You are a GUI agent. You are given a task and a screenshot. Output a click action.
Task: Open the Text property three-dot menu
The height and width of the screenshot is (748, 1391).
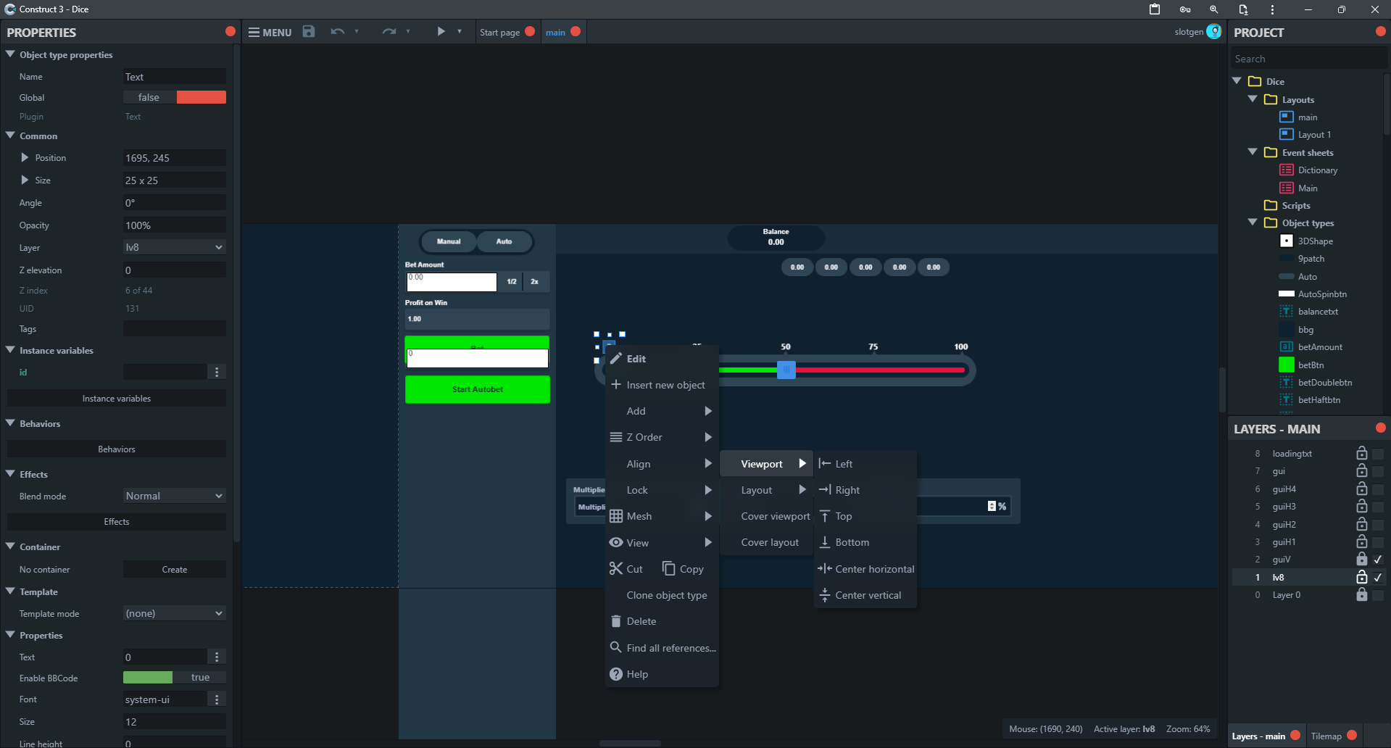pyautogui.click(x=217, y=657)
